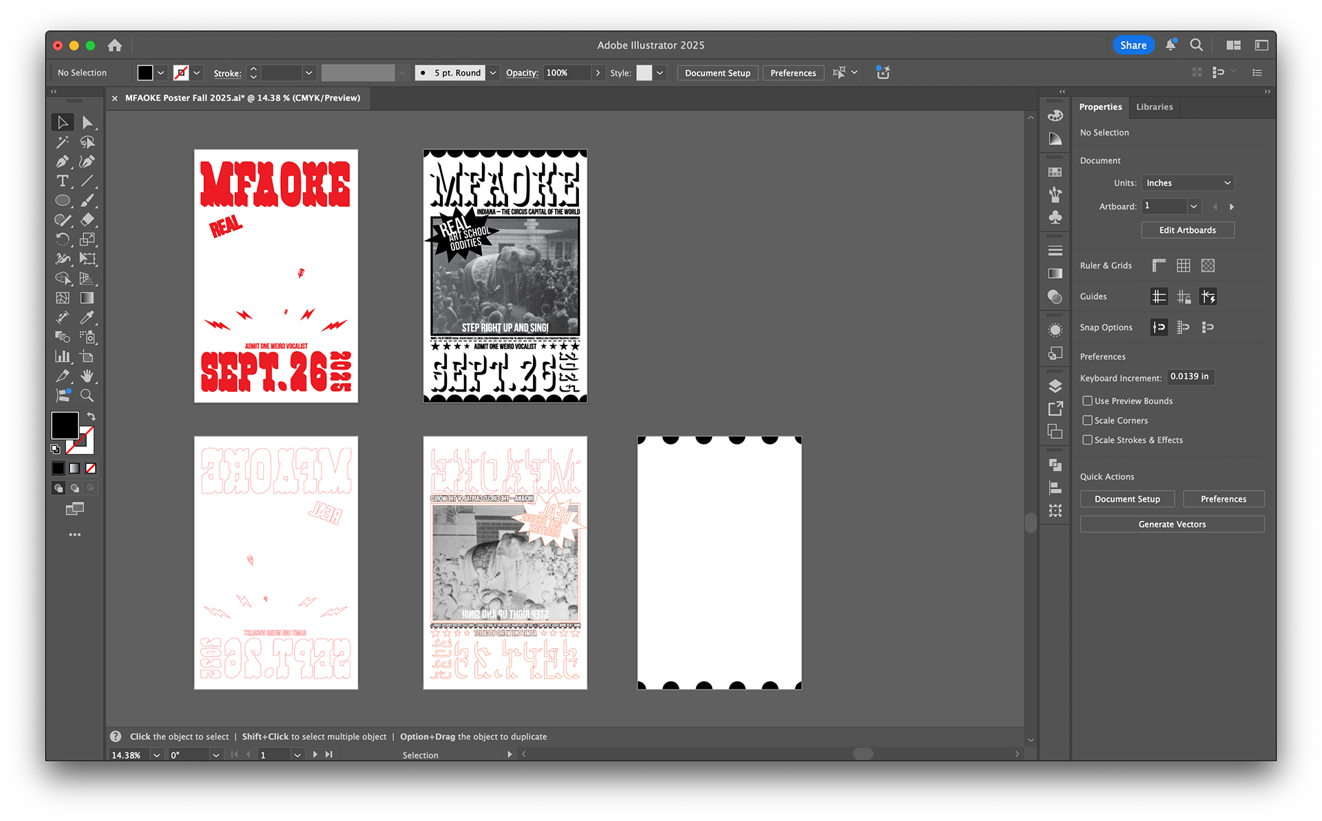Click the Edit Artboards button
The height and width of the screenshot is (821, 1322).
(x=1187, y=230)
